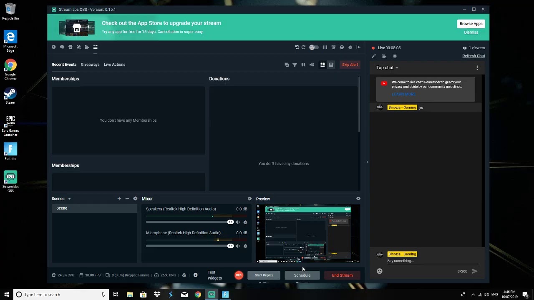Open the App Store shop icon

[70, 47]
